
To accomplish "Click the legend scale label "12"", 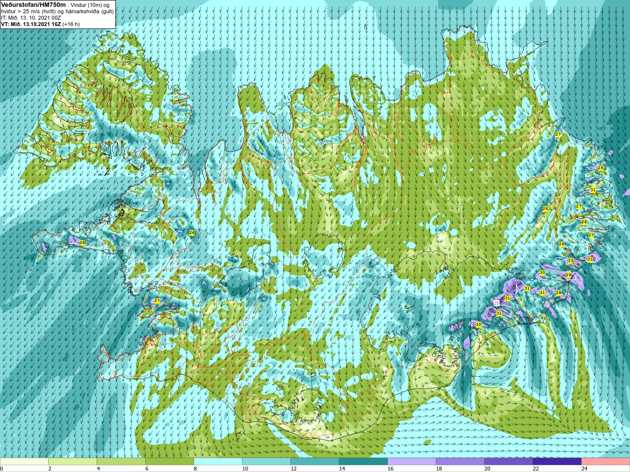I will 293,469.
